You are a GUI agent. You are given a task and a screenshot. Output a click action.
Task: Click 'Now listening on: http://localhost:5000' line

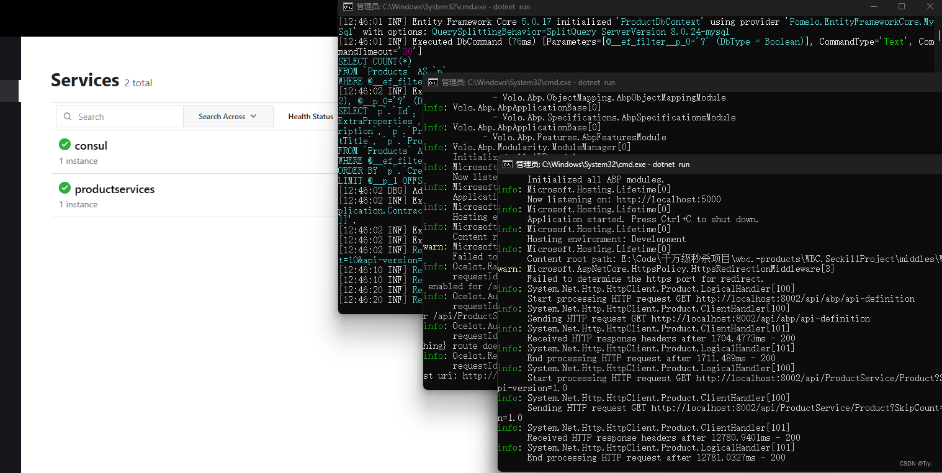click(624, 199)
